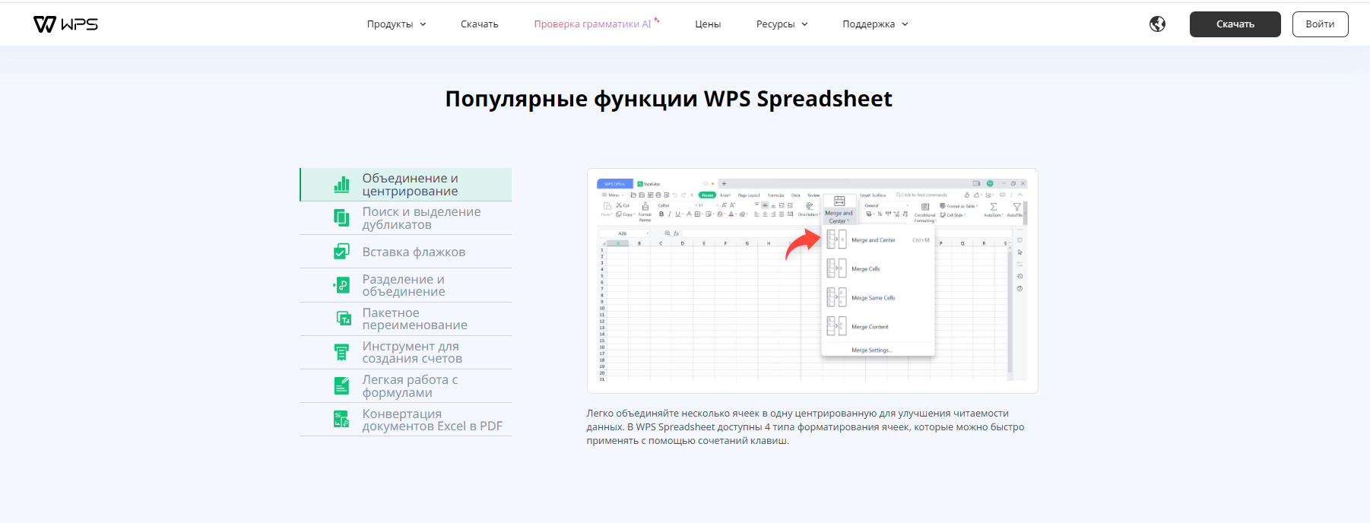Select the Объединение и центрирование tab

pos(406,185)
